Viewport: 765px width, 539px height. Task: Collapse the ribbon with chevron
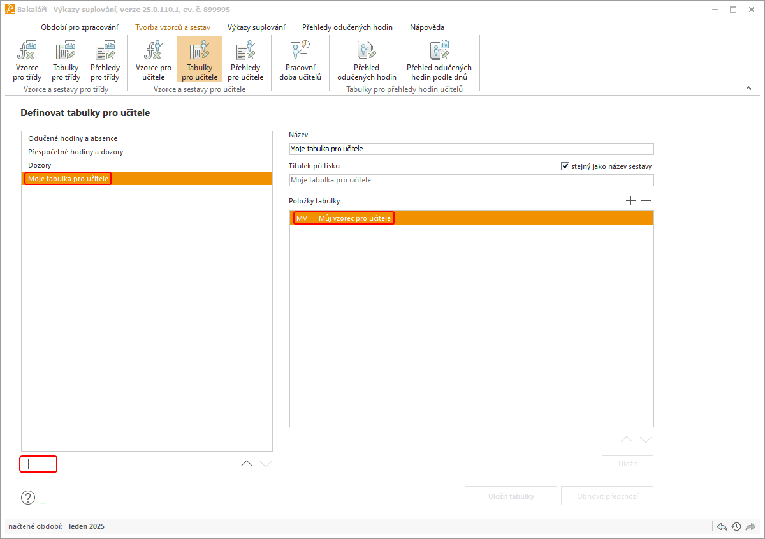tap(749, 89)
